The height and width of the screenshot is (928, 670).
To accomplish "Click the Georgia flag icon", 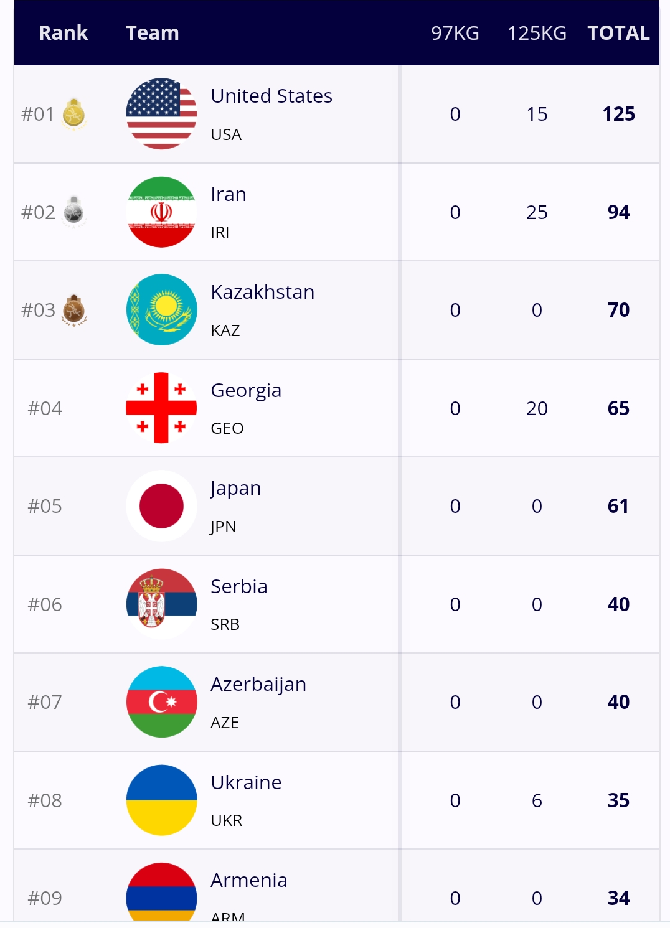I will click(161, 408).
